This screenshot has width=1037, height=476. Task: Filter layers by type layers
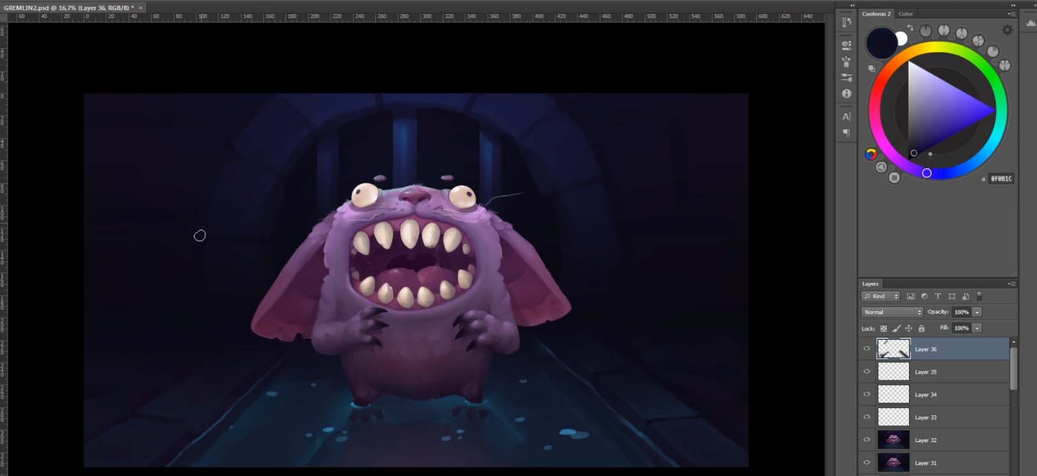coord(938,296)
